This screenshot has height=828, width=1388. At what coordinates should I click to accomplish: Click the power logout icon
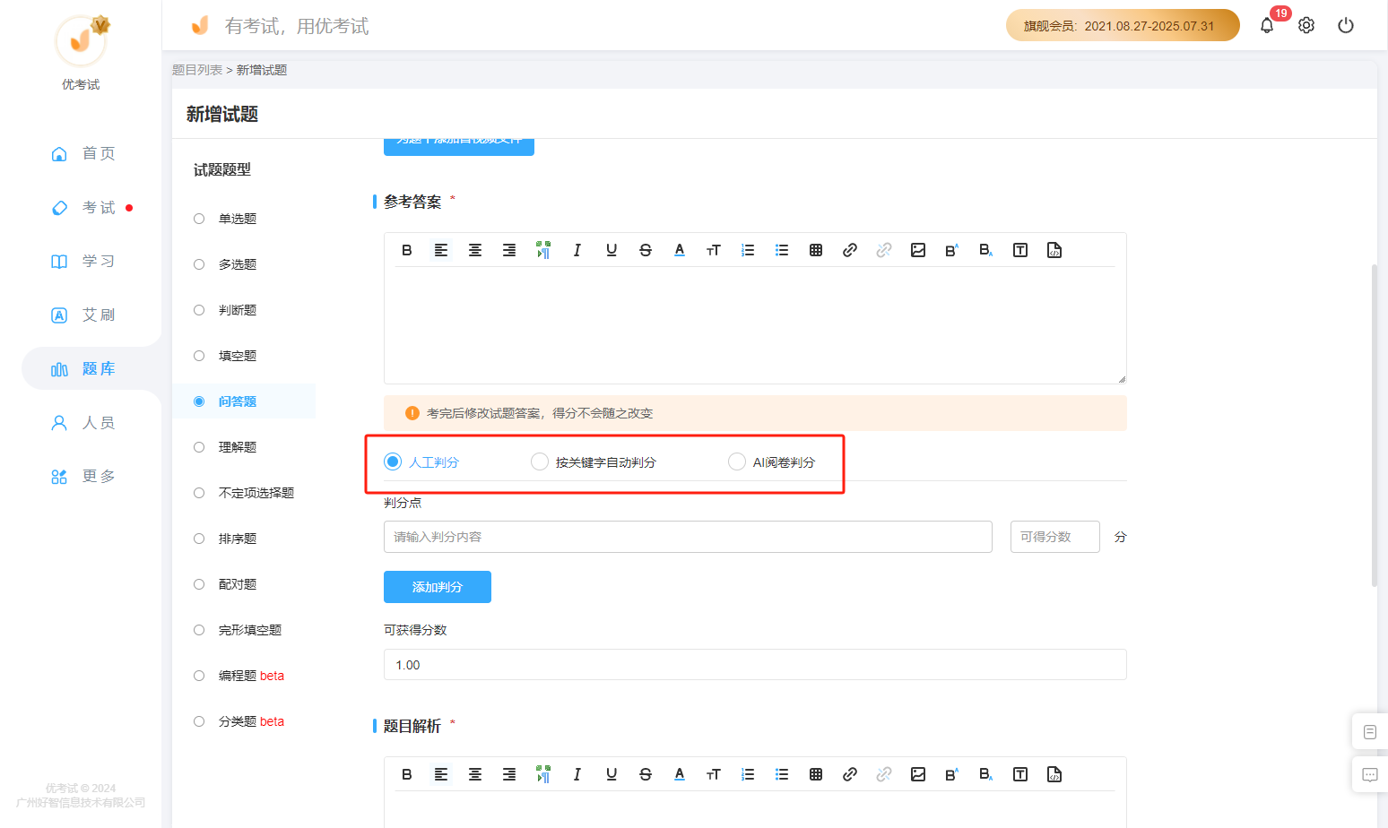1346,25
